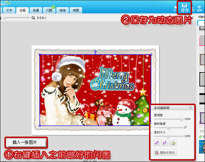Switch to the 文字 tab
The height and width of the screenshot is (162, 205).
pyautogui.click(x=9, y=10)
